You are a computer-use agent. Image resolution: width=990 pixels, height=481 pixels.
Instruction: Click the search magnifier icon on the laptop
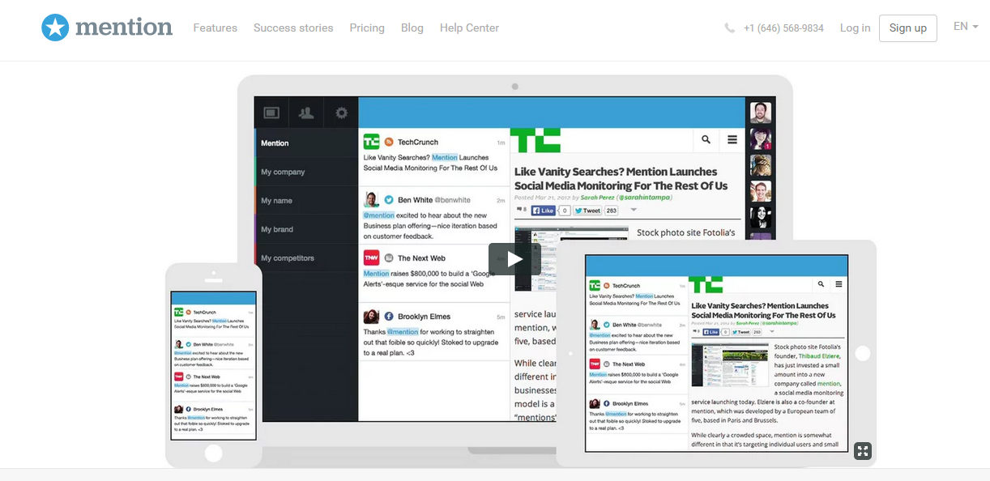706,140
